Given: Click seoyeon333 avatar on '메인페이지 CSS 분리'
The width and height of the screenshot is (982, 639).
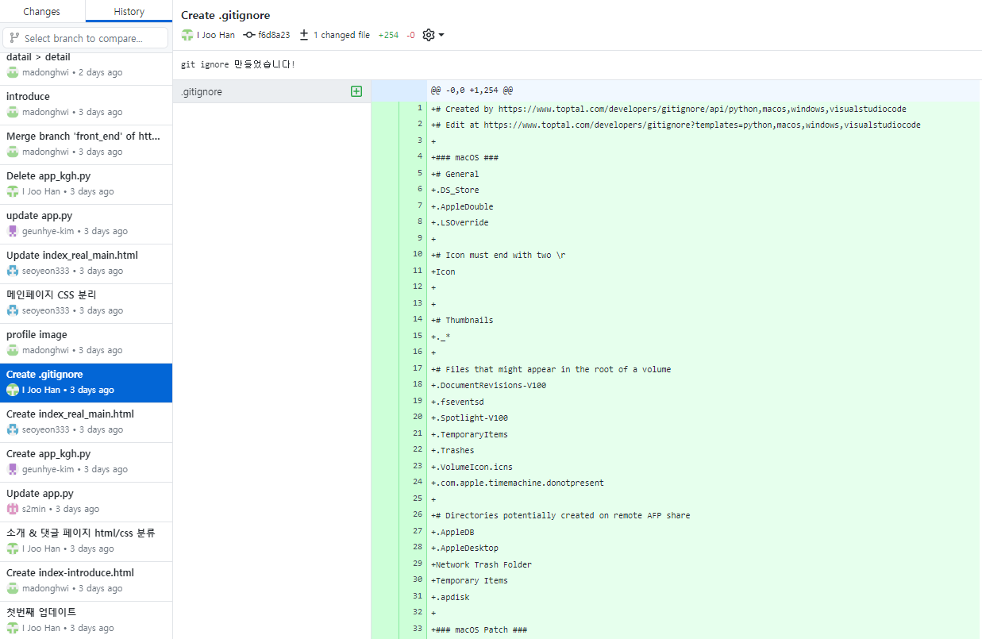Looking at the screenshot, I should tap(12, 310).
